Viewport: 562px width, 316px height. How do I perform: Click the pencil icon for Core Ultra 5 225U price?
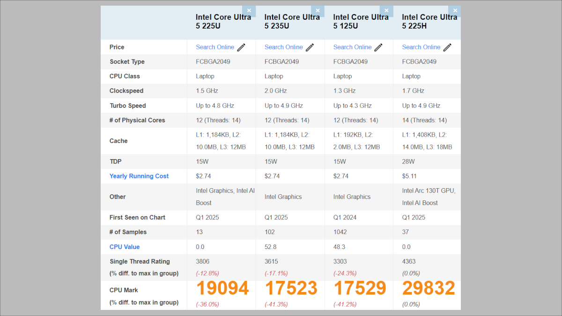pyautogui.click(x=241, y=47)
